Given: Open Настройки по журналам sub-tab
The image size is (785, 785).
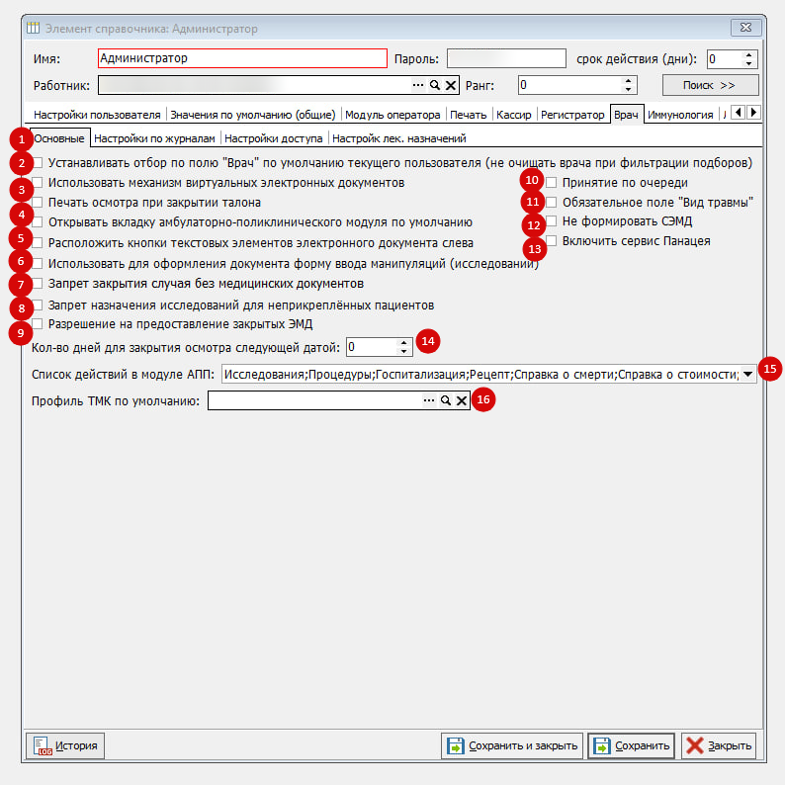Looking at the screenshot, I should [x=154, y=138].
